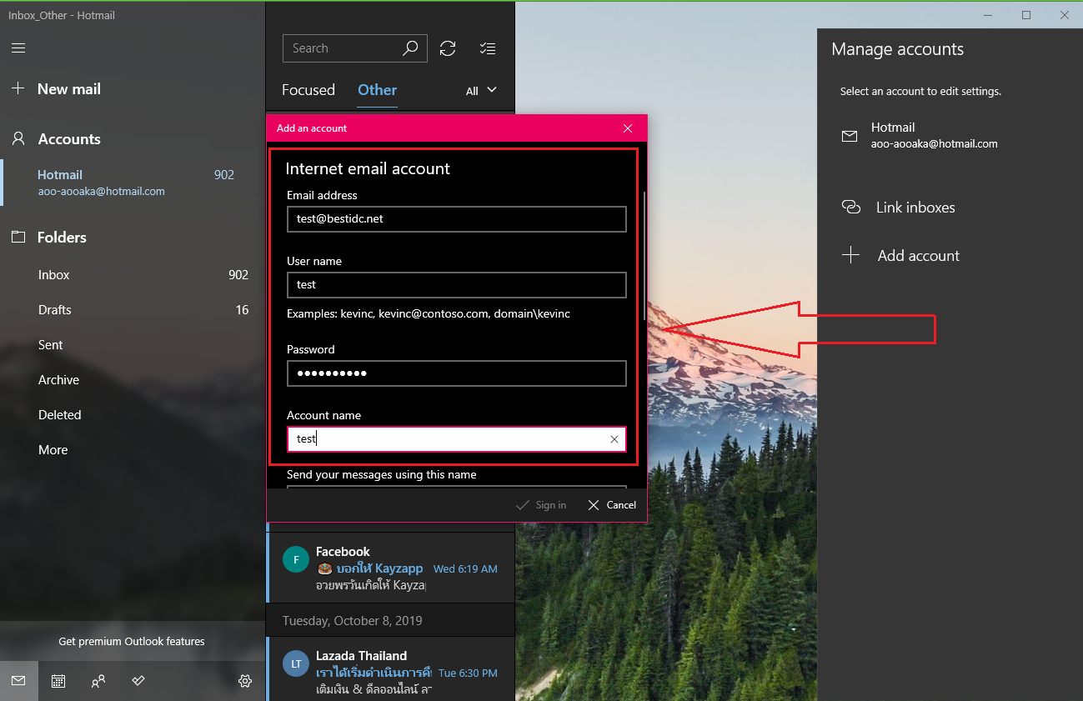Focus the Password field
The image size is (1083, 701).
457,373
